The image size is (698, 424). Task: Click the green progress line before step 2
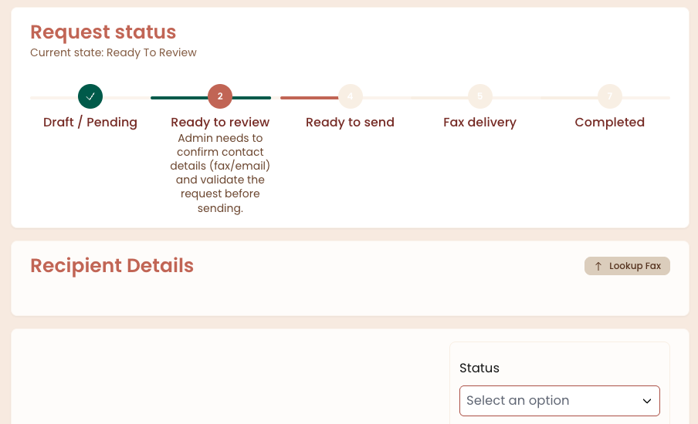click(x=179, y=98)
